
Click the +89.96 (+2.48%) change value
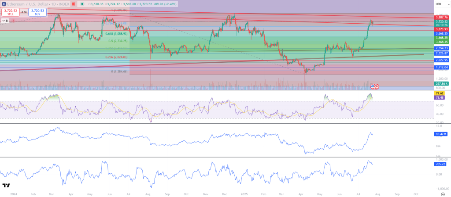pos(164,4)
